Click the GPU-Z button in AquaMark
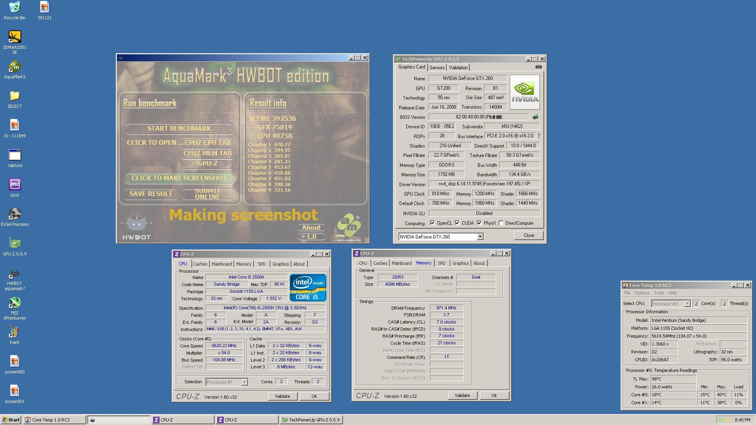This screenshot has width=756, height=425. 208,163
